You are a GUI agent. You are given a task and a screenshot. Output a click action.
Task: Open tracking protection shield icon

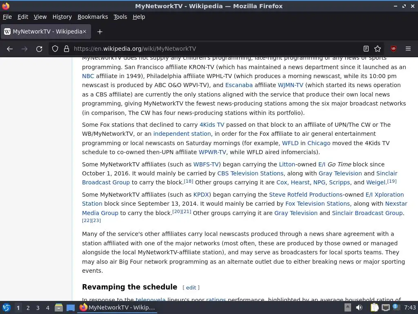[x=55, y=49]
